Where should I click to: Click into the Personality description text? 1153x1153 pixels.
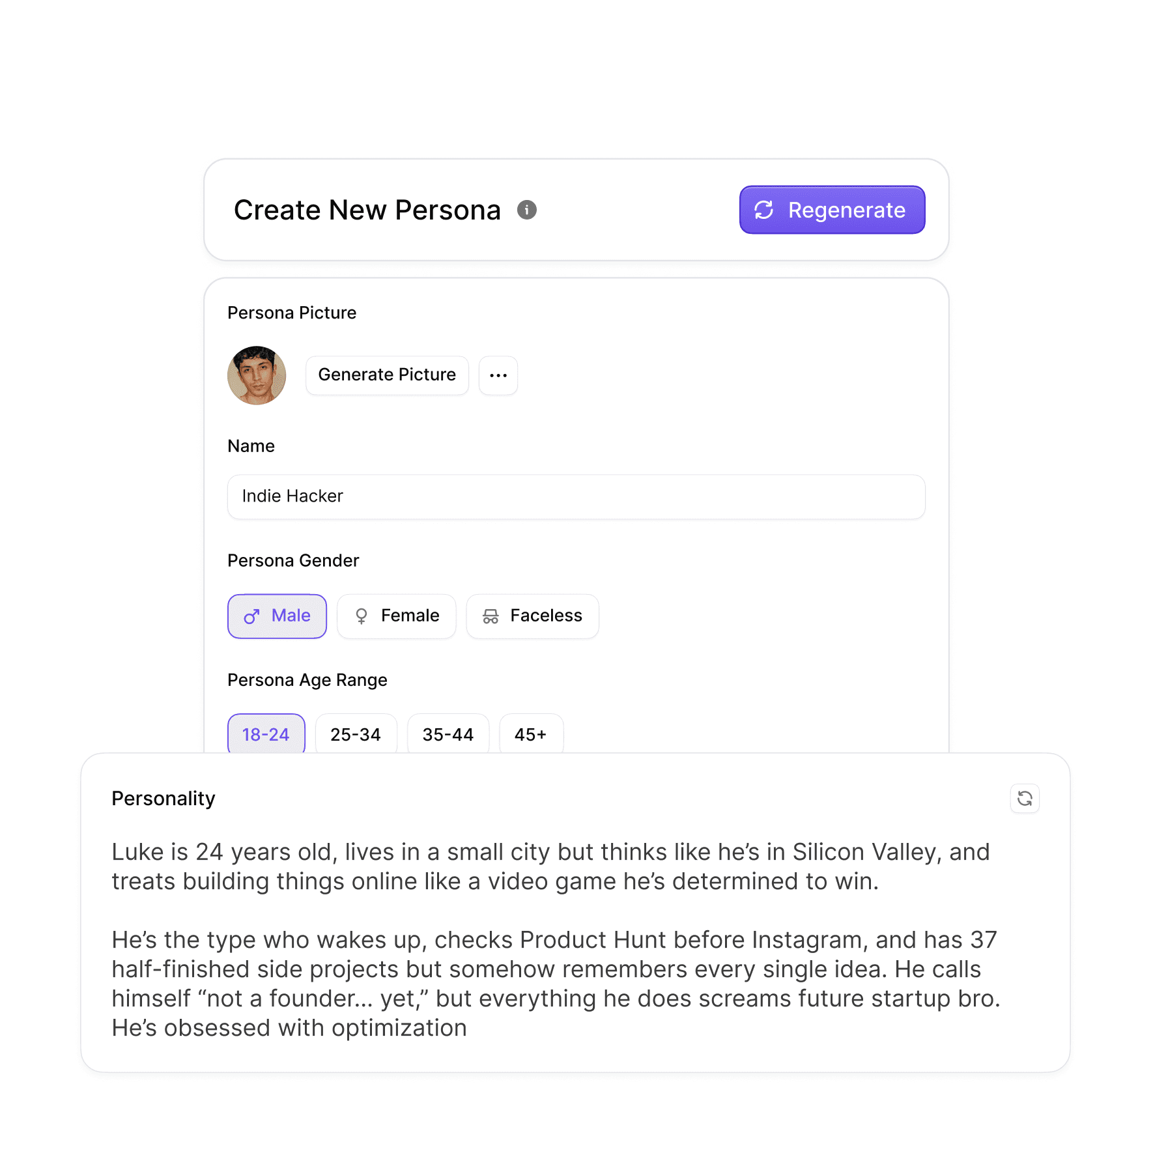[557, 939]
